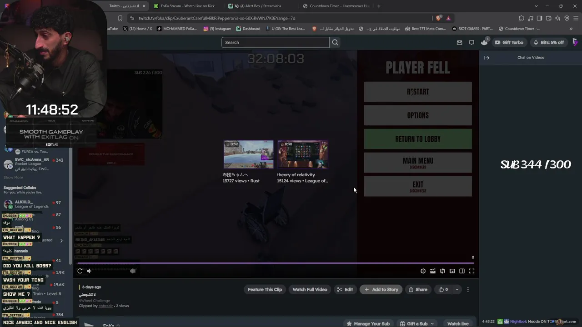Open the U GG bookmark
The width and height of the screenshot is (582, 327).
285,29
